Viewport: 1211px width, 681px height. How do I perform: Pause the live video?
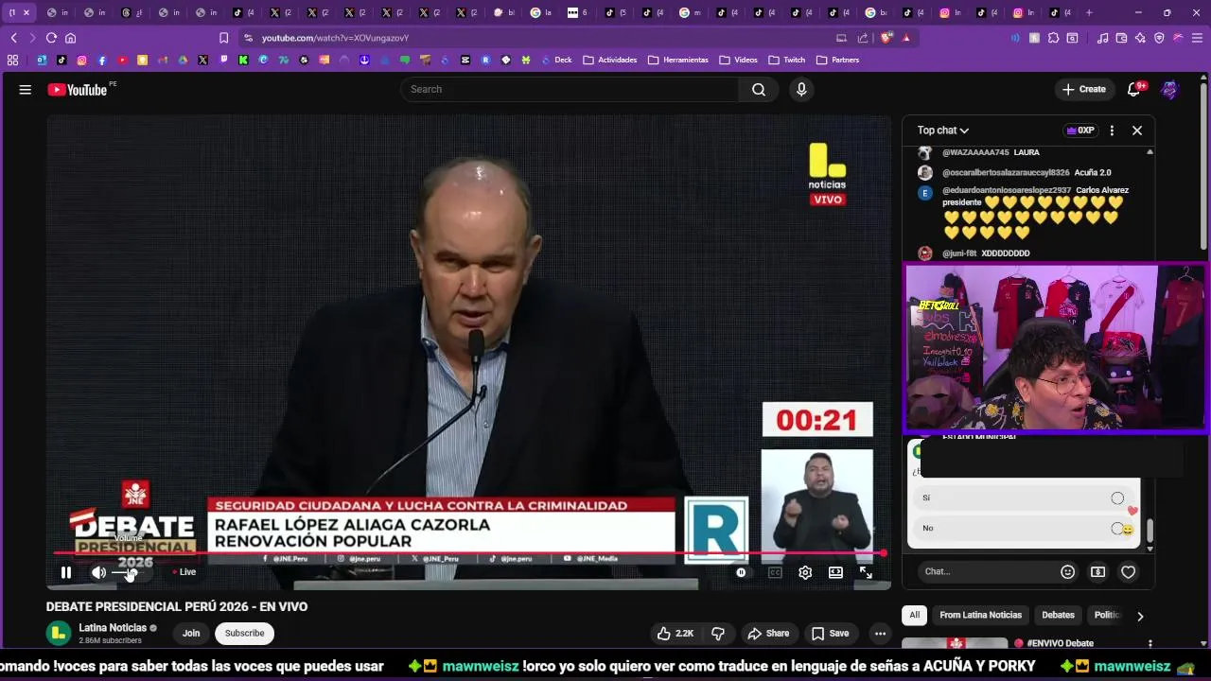click(x=66, y=572)
